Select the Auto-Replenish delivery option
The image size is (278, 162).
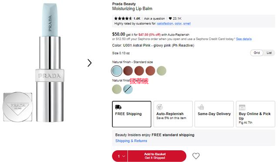173,114
